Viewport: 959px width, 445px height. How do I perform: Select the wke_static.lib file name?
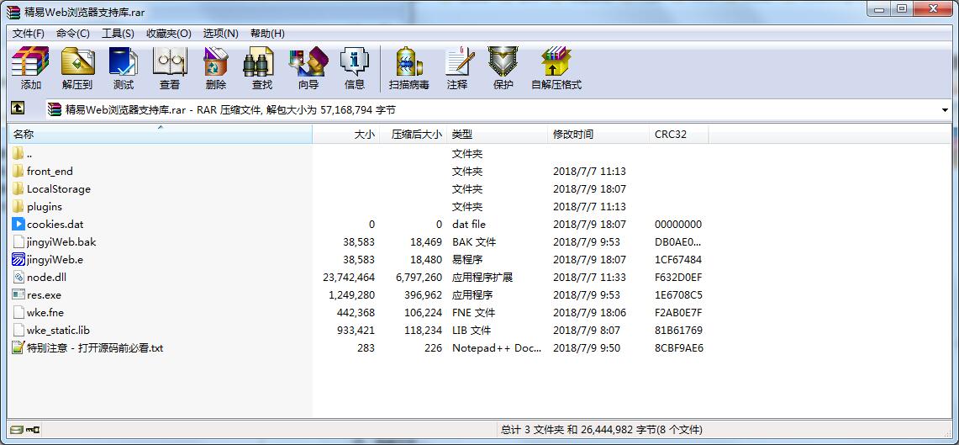[58, 330]
